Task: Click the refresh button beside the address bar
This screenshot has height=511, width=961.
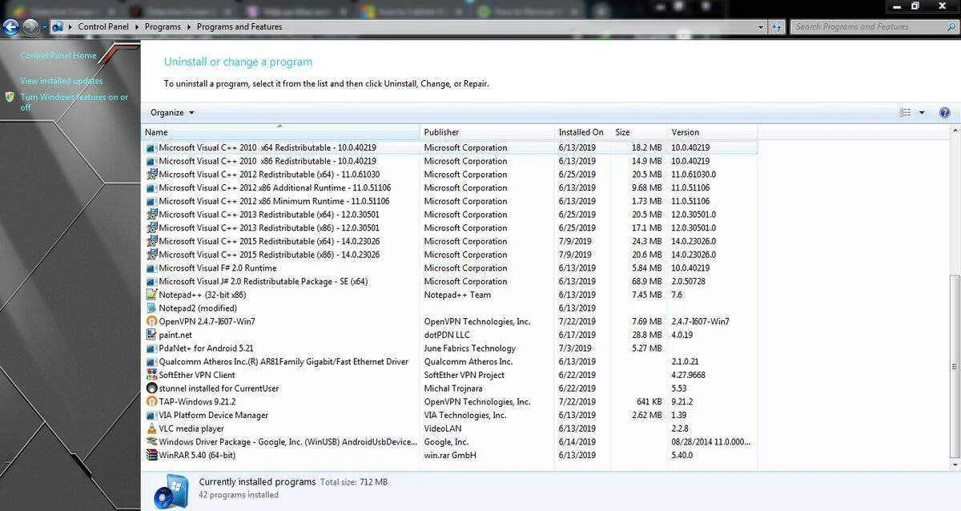Action: click(x=777, y=26)
